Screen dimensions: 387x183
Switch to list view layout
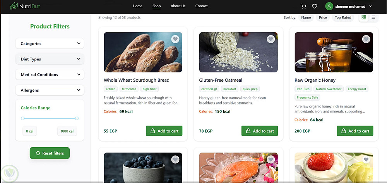tap(373, 17)
